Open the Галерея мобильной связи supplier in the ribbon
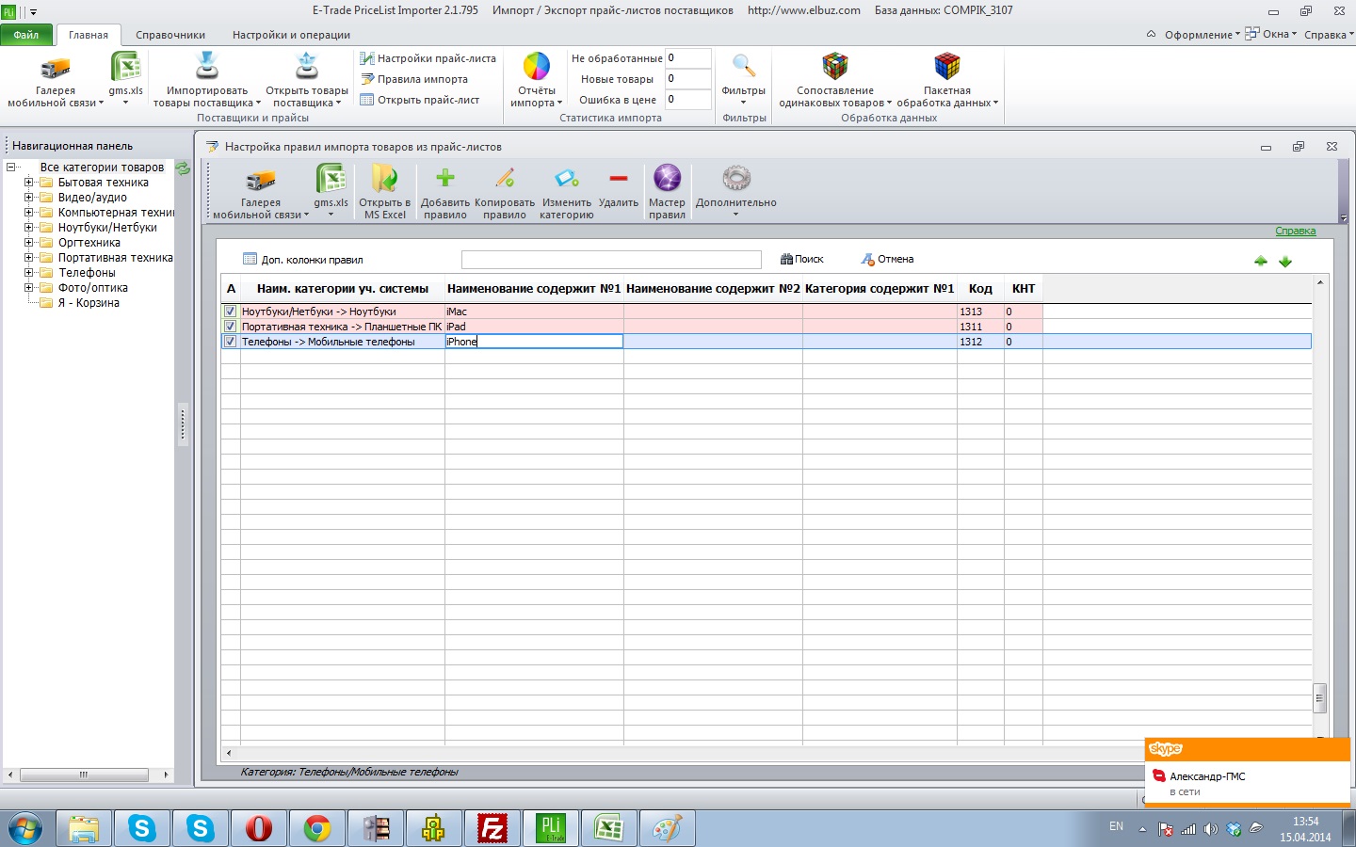The height and width of the screenshot is (847, 1356). (56, 79)
